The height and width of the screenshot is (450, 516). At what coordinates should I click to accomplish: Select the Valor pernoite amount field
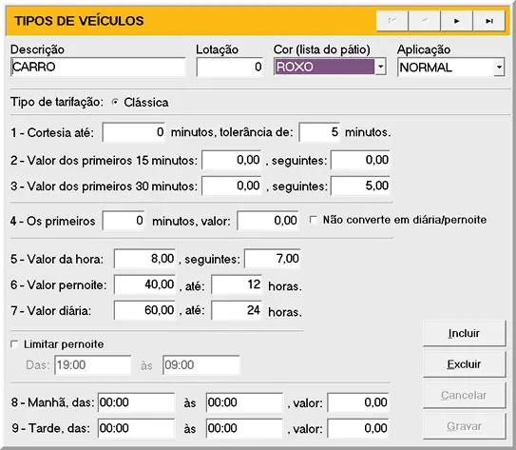click(144, 284)
